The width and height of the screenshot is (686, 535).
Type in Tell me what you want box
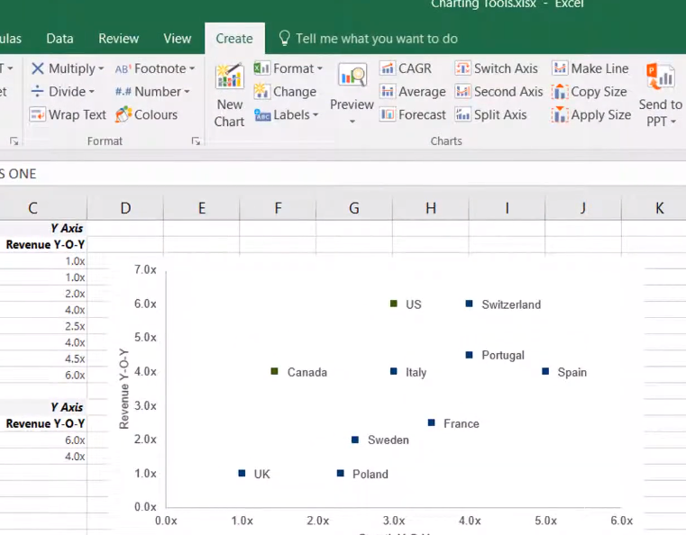[376, 39]
